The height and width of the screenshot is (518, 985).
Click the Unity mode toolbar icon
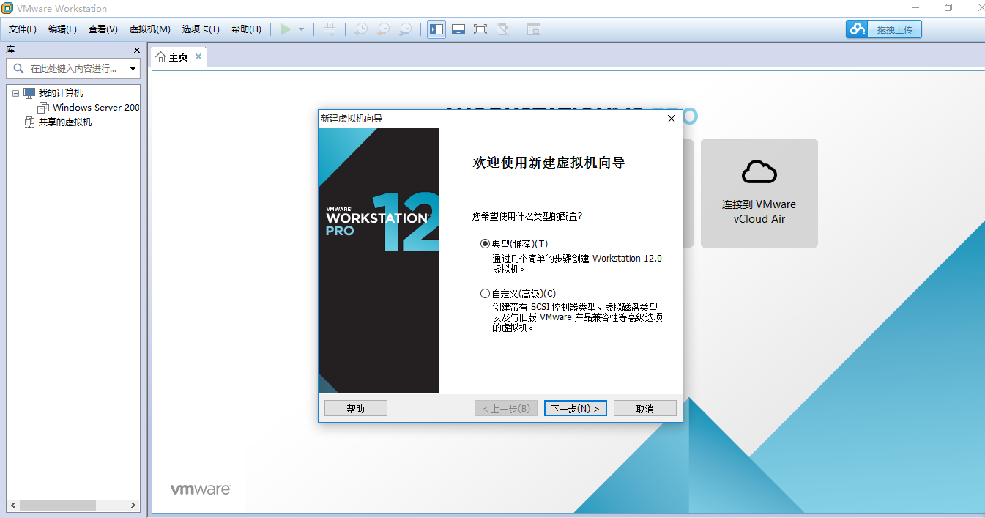coord(502,29)
